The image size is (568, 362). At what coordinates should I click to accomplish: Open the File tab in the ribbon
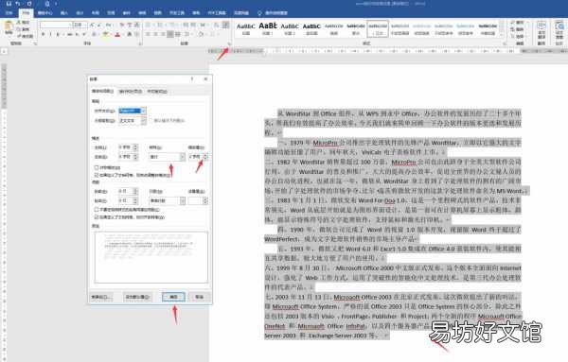[9, 13]
